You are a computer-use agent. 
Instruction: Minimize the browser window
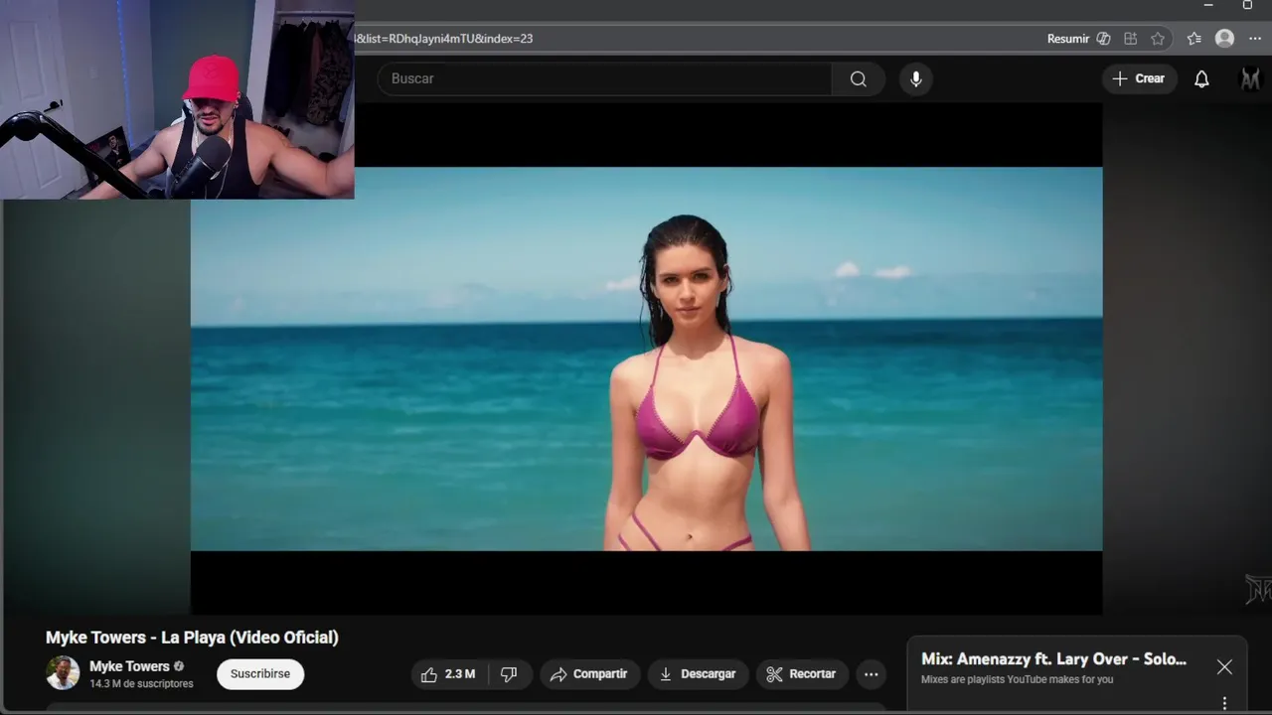tap(1208, 6)
